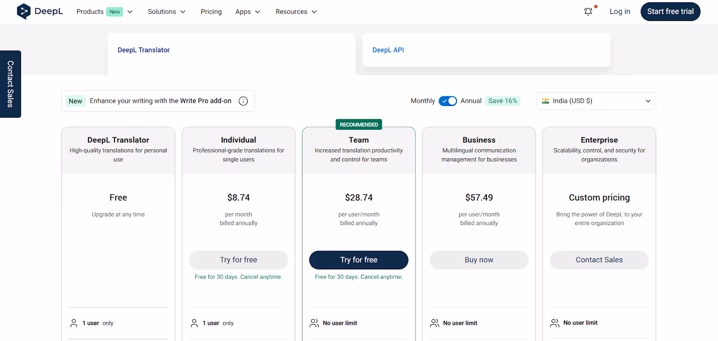
Task: Click the DeepL logo icon
Action: tap(23, 12)
